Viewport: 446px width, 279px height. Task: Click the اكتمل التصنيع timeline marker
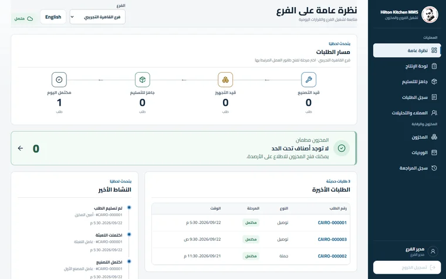[129, 261]
